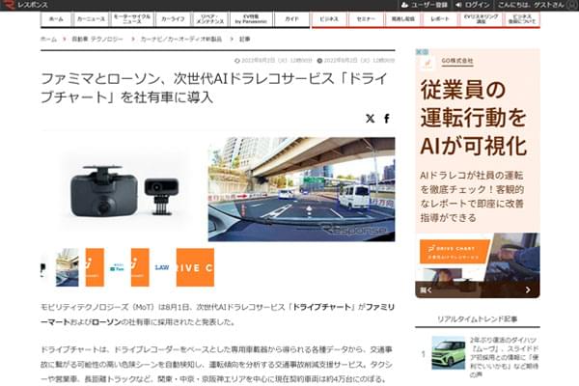
Task: Open カーナビ/カーオーディオ新製品 breadcrumb link
Action: 181,40
